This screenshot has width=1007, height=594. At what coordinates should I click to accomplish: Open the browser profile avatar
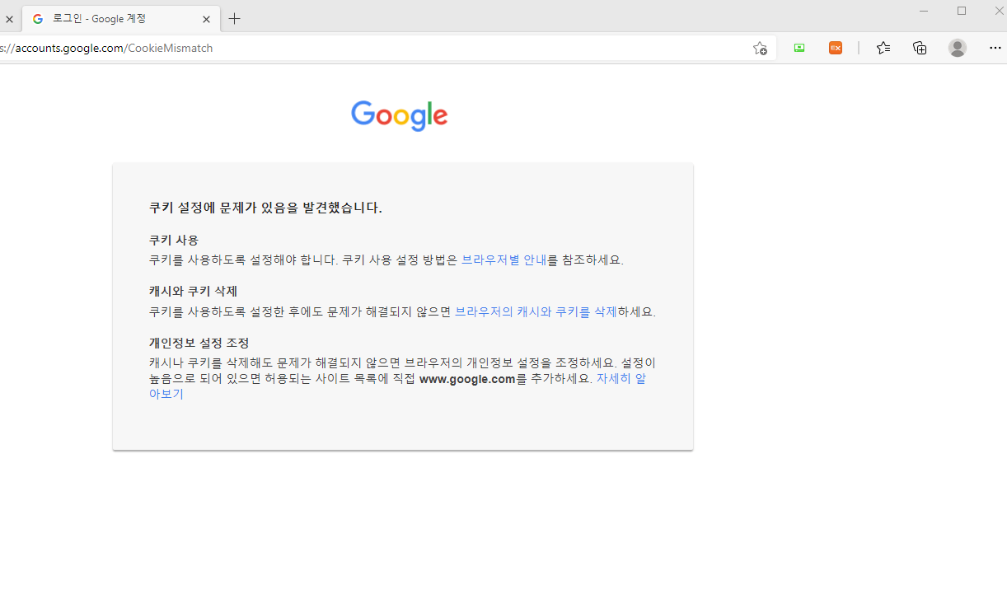[957, 48]
